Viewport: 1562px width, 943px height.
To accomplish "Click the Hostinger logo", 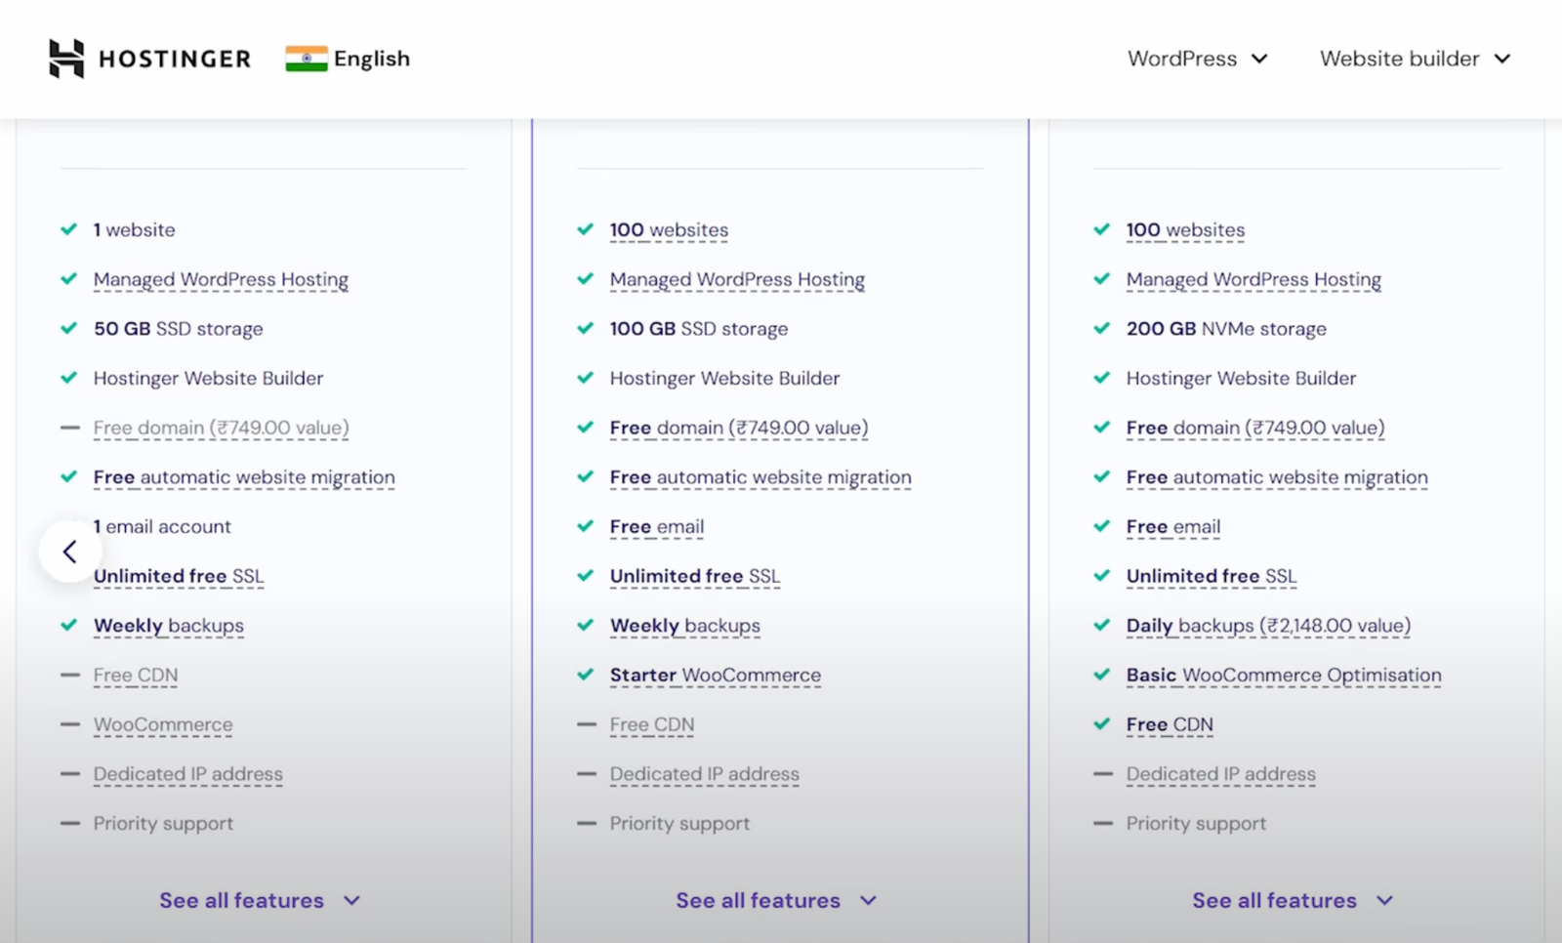I will click(149, 59).
